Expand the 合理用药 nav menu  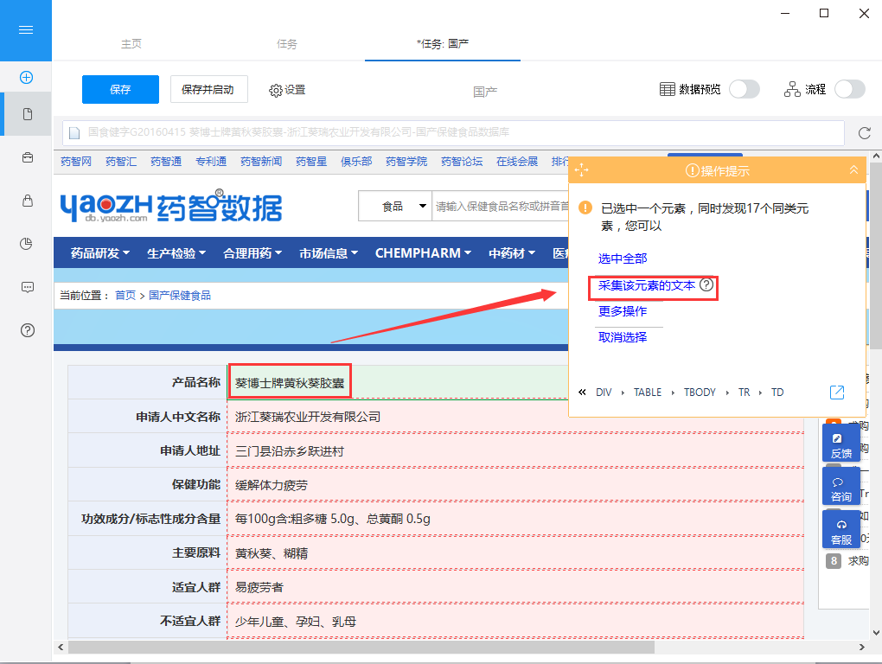[x=252, y=253]
